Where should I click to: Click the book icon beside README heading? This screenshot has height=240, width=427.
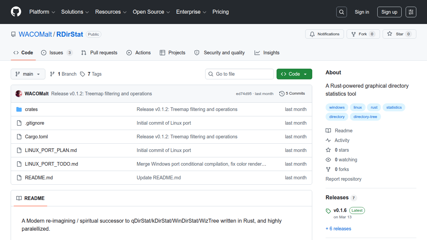pyautogui.click(x=19, y=198)
